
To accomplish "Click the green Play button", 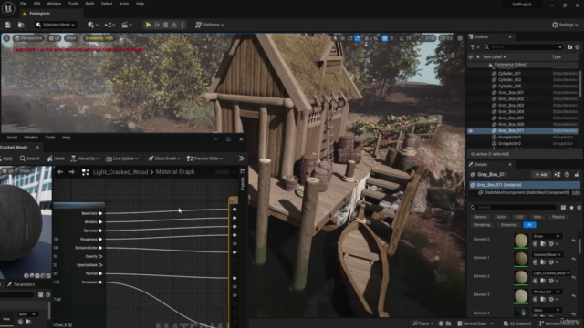I will coord(148,25).
